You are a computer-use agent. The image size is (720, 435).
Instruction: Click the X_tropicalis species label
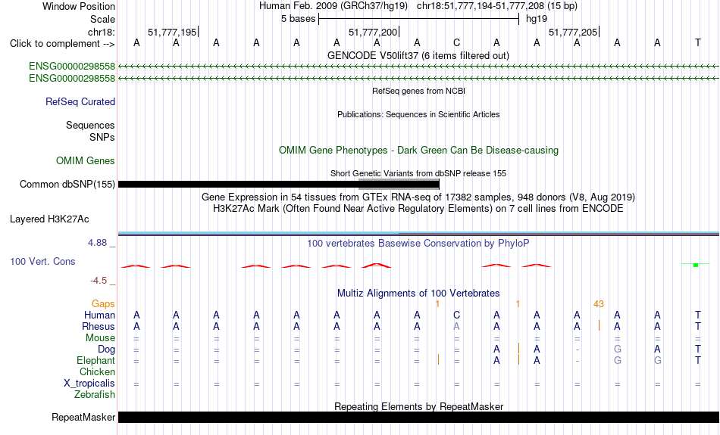point(89,384)
